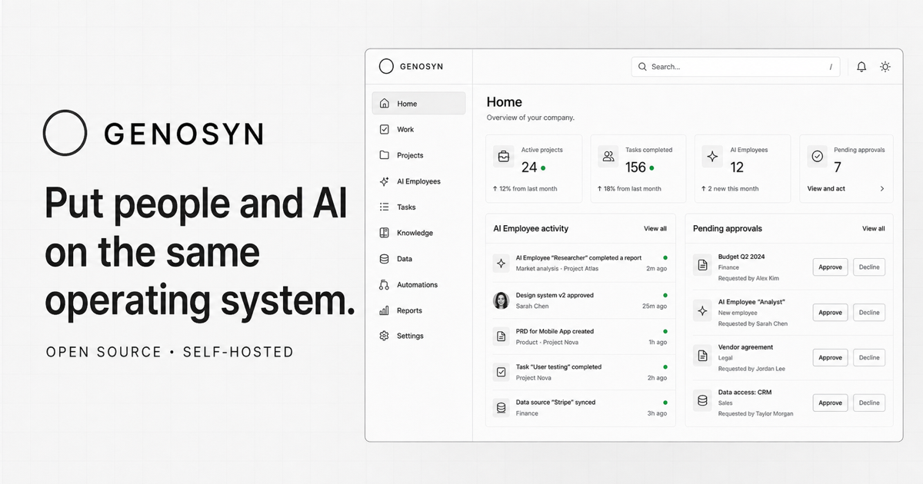Click the Tasks list icon in sidebar
This screenshot has width=923, height=484.
pyautogui.click(x=385, y=207)
